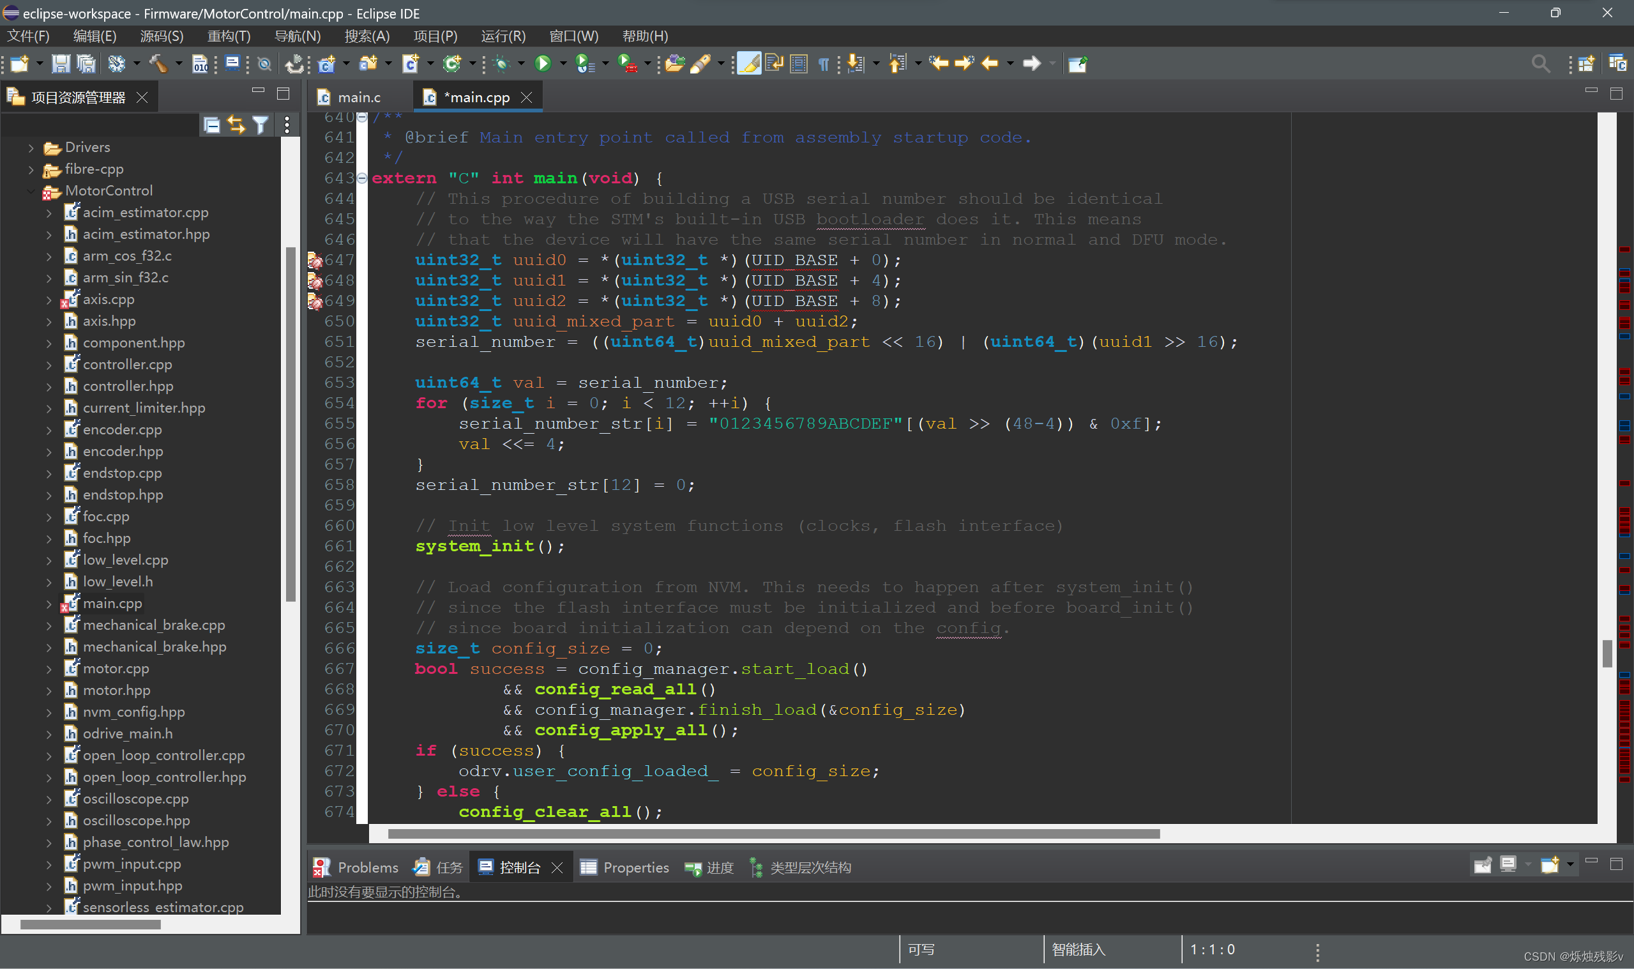Screen dimensions: 1634x969
Task: Click the Pin Editor icon
Action: tap(1077, 63)
